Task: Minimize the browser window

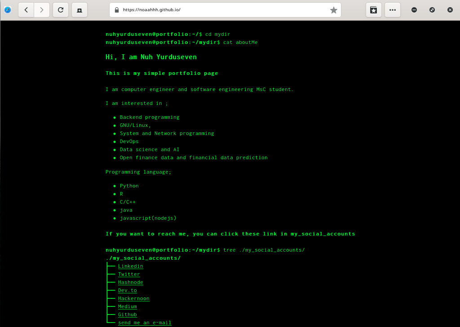Action: tap(414, 10)
